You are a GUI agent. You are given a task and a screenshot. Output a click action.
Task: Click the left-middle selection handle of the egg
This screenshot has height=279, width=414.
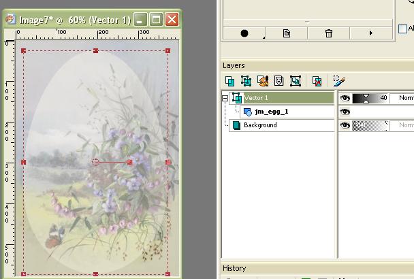tap(24, 162)
